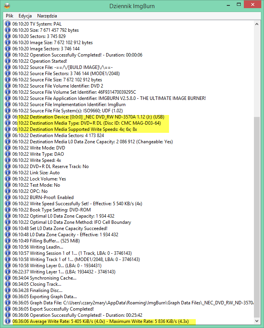Click info icon beside Write Speed: 4x

(8, 160)
